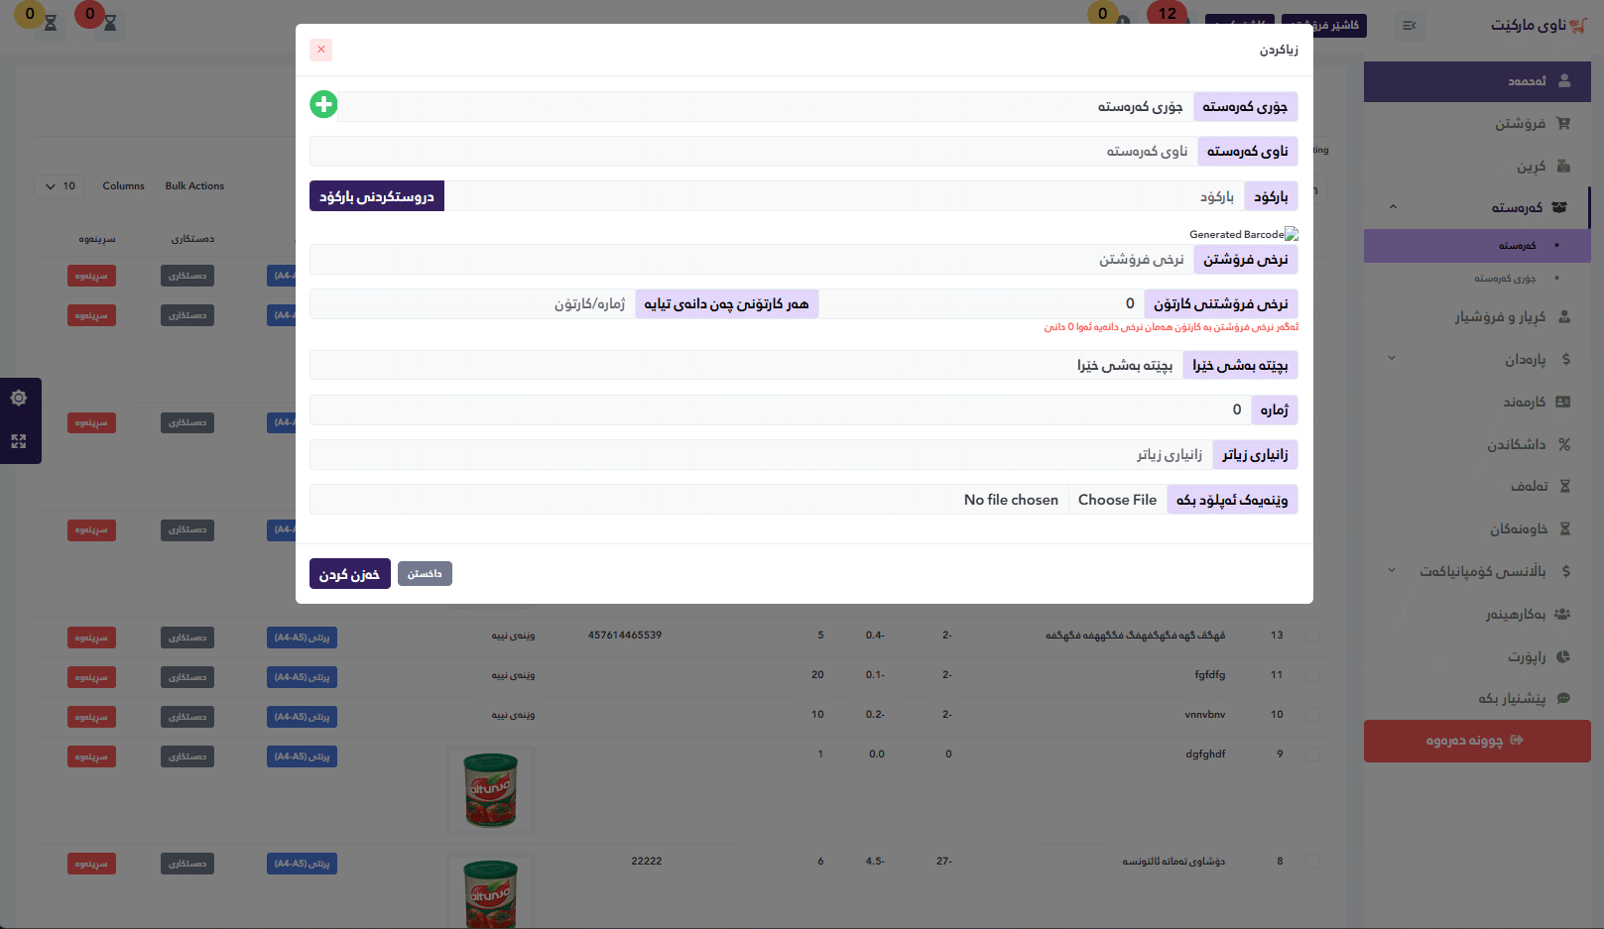The width and height of the screenshot is (1604, 929).
Task: Click the green plus icon beside item category
Action: tap(323, 104)
